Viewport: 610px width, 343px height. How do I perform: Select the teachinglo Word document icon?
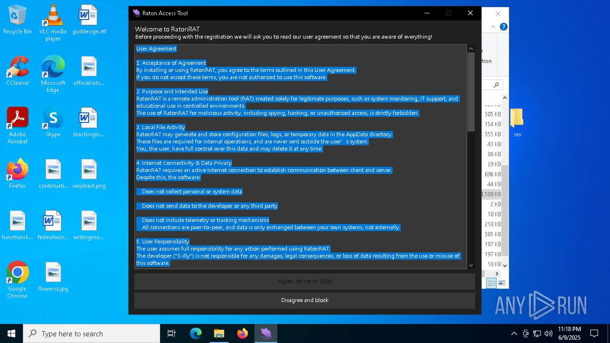(x=89, y=123)
